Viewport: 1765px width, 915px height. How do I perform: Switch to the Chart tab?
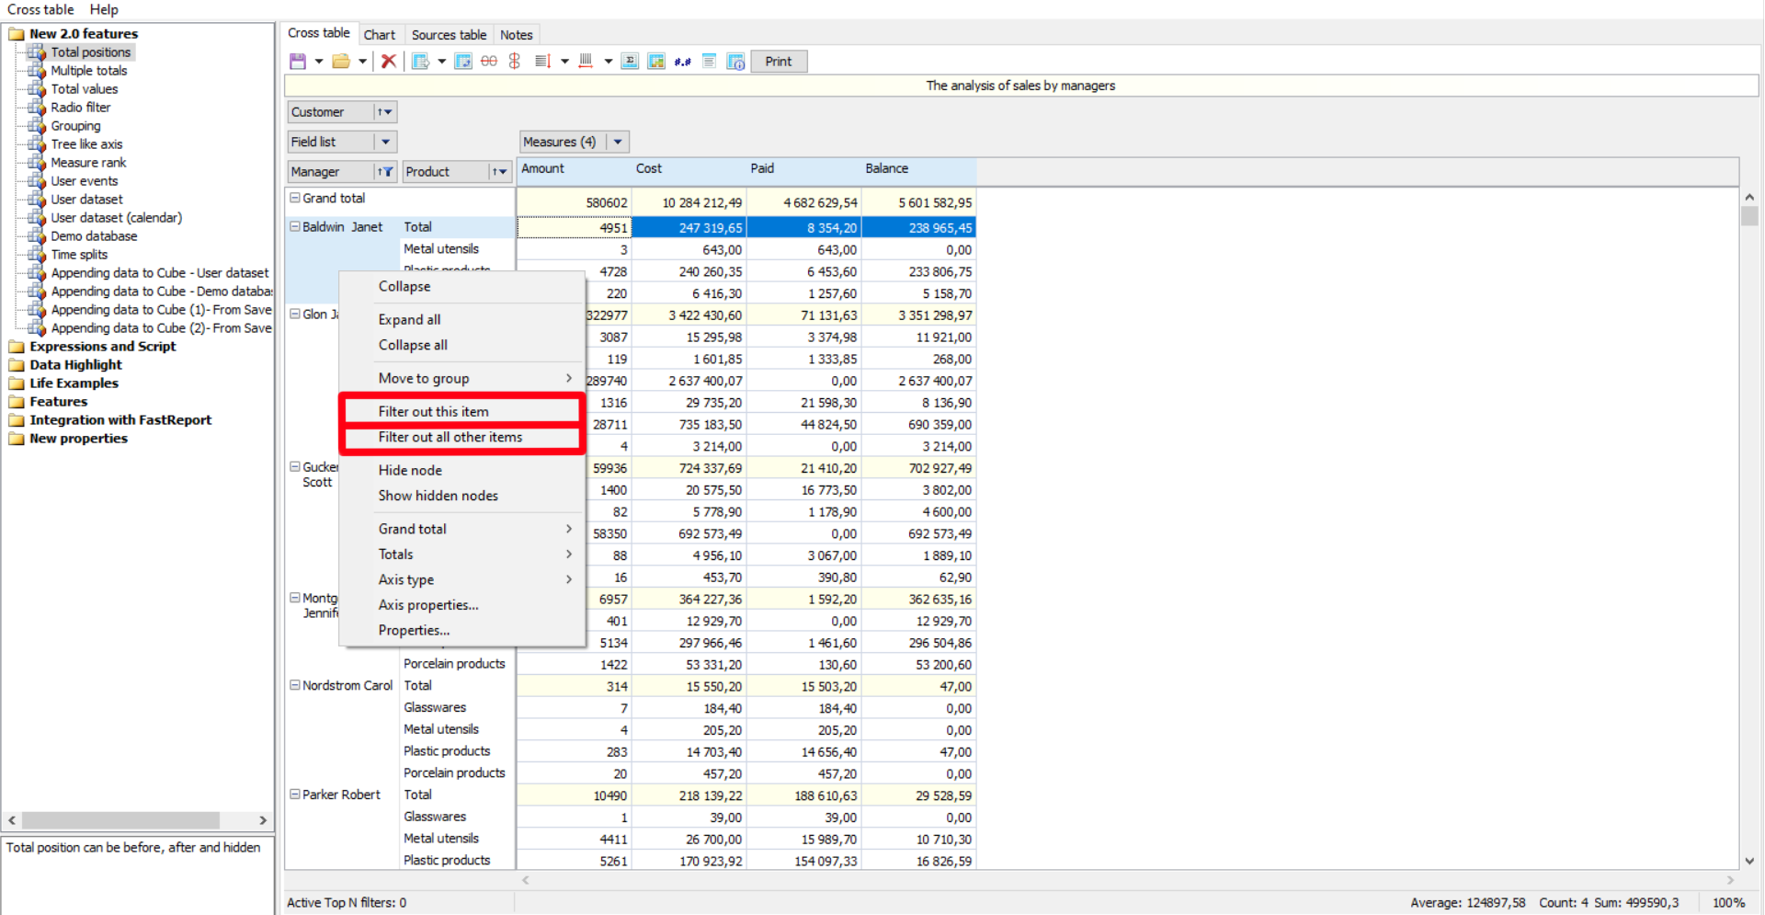[380, 35]
